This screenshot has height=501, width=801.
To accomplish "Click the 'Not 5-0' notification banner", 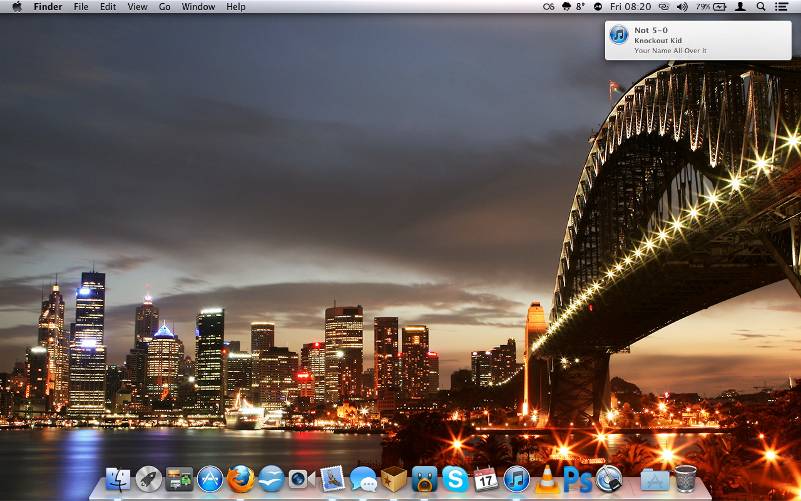I will pyautogui.click(x=698, y=40).
